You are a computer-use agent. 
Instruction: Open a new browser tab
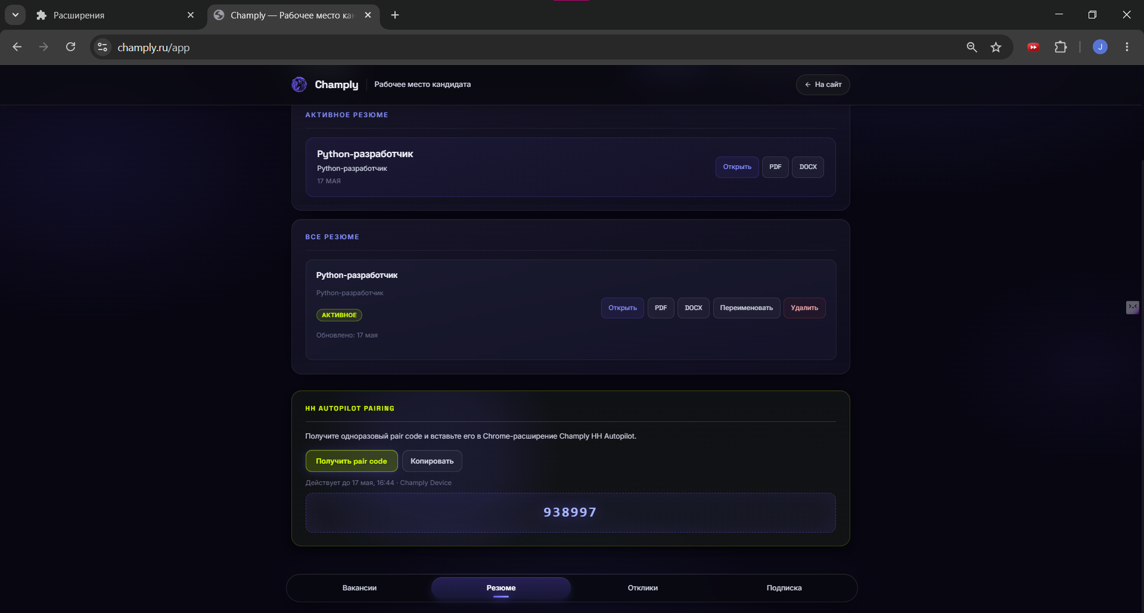point(395,15)
